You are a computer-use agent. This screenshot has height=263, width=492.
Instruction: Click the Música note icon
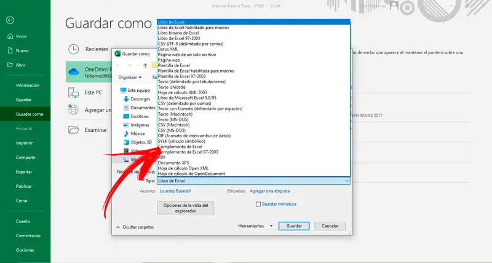click(126, 134)
